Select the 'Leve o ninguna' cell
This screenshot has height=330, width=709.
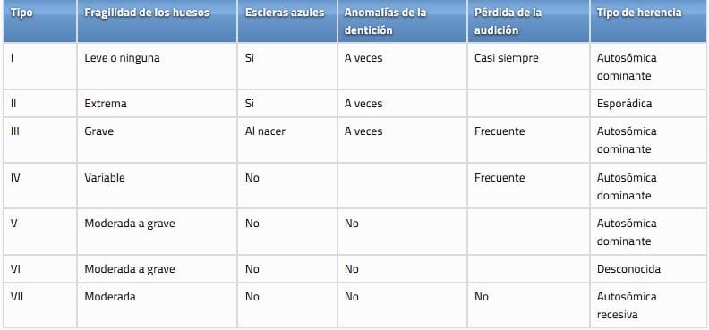[122, 58]
